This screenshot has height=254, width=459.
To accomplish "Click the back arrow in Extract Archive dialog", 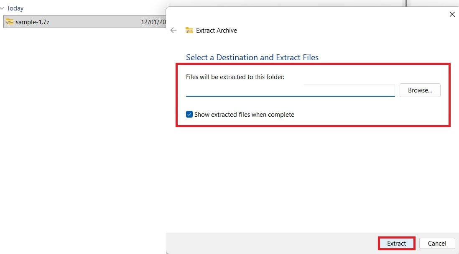I will pos(173,30).
